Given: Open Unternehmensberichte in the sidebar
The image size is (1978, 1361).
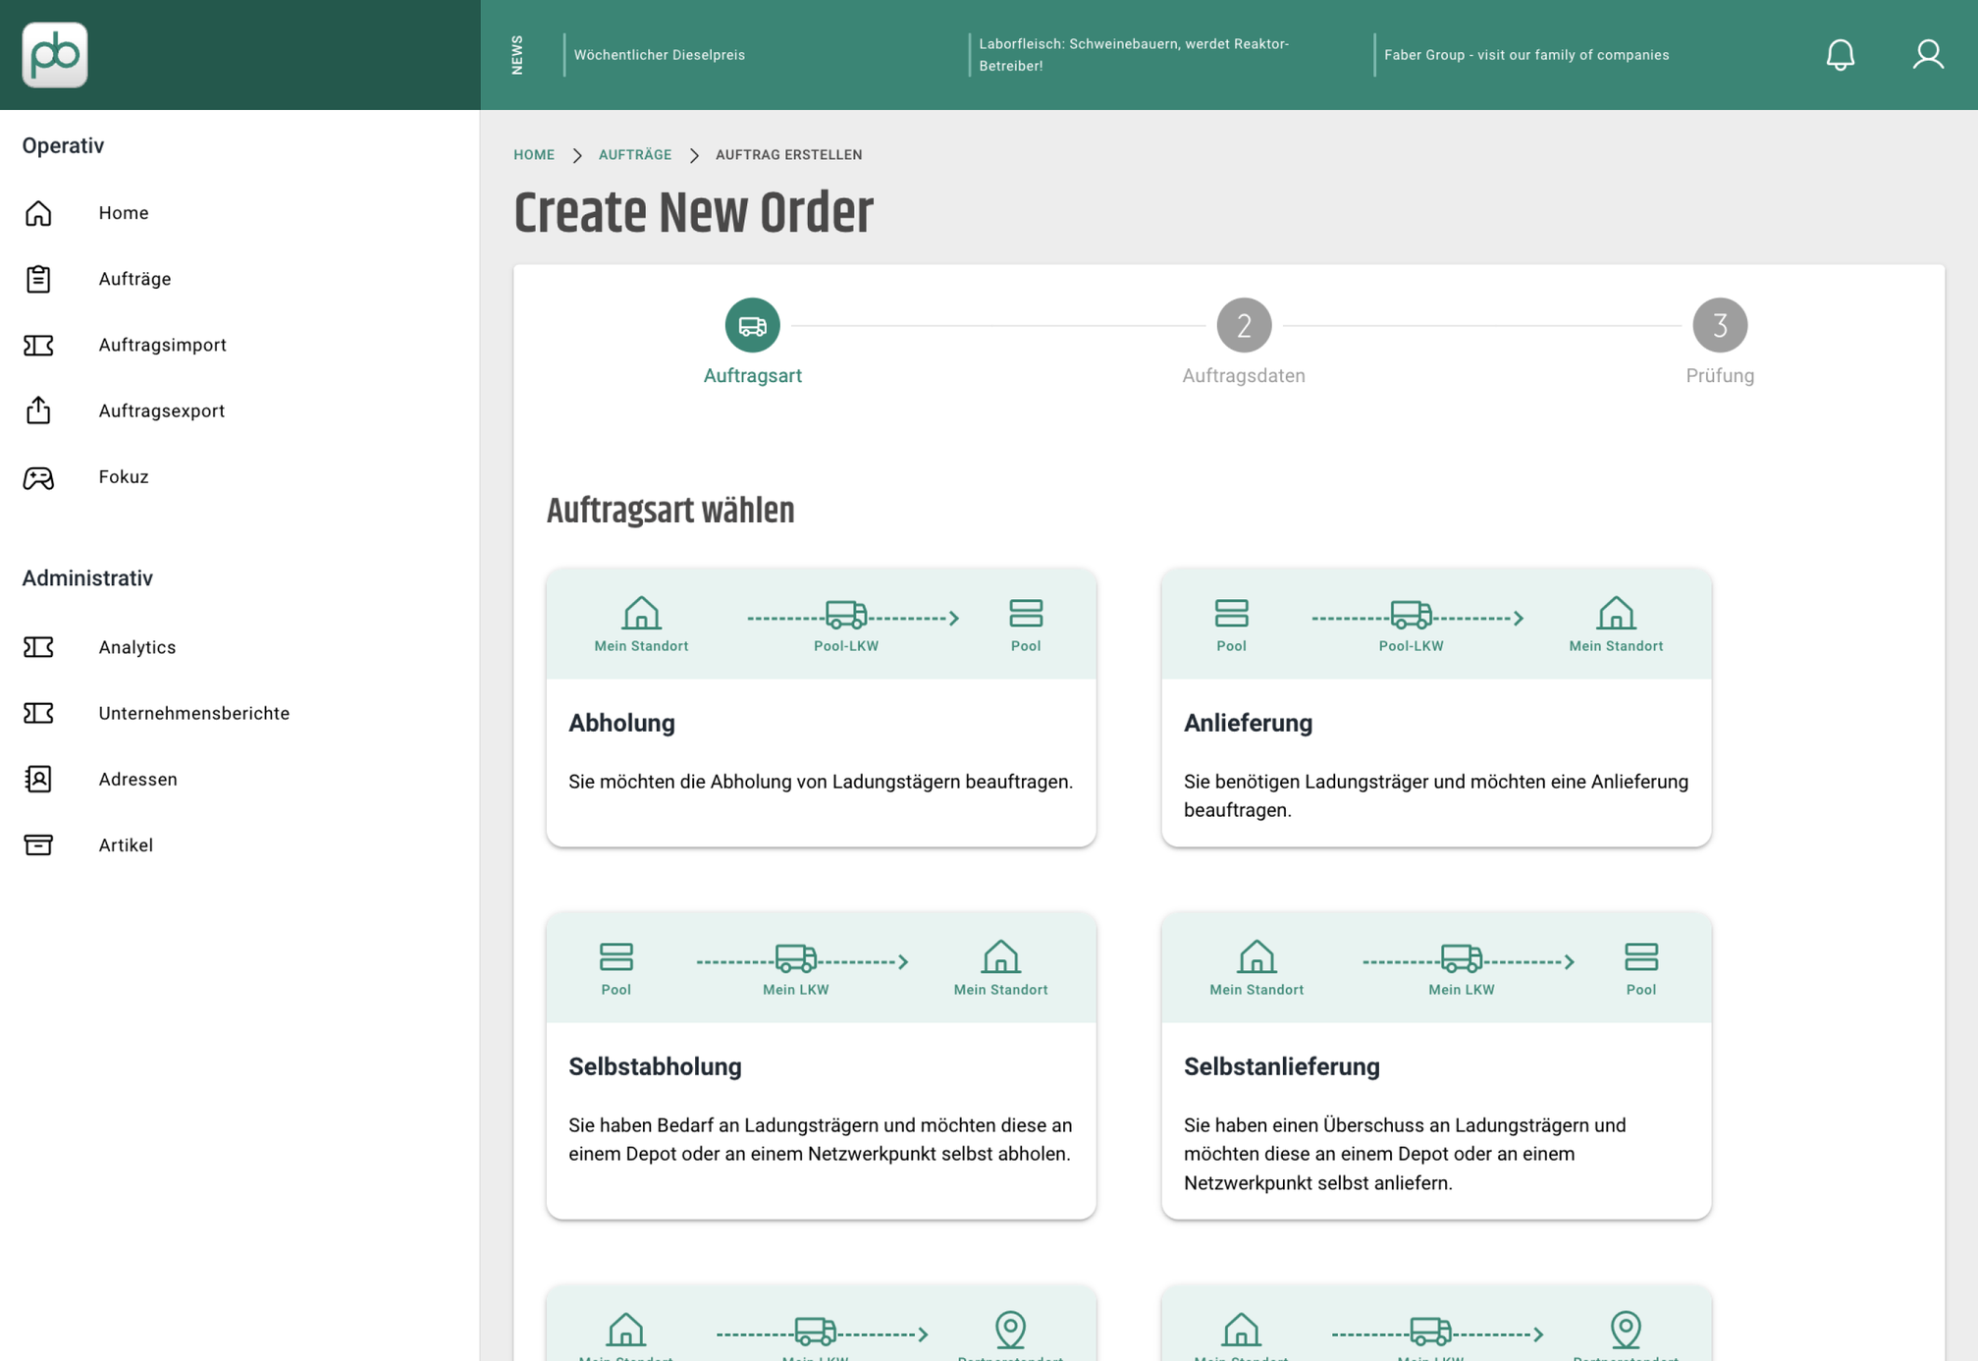Looking at the screenshot, I should tap(194, 713).
